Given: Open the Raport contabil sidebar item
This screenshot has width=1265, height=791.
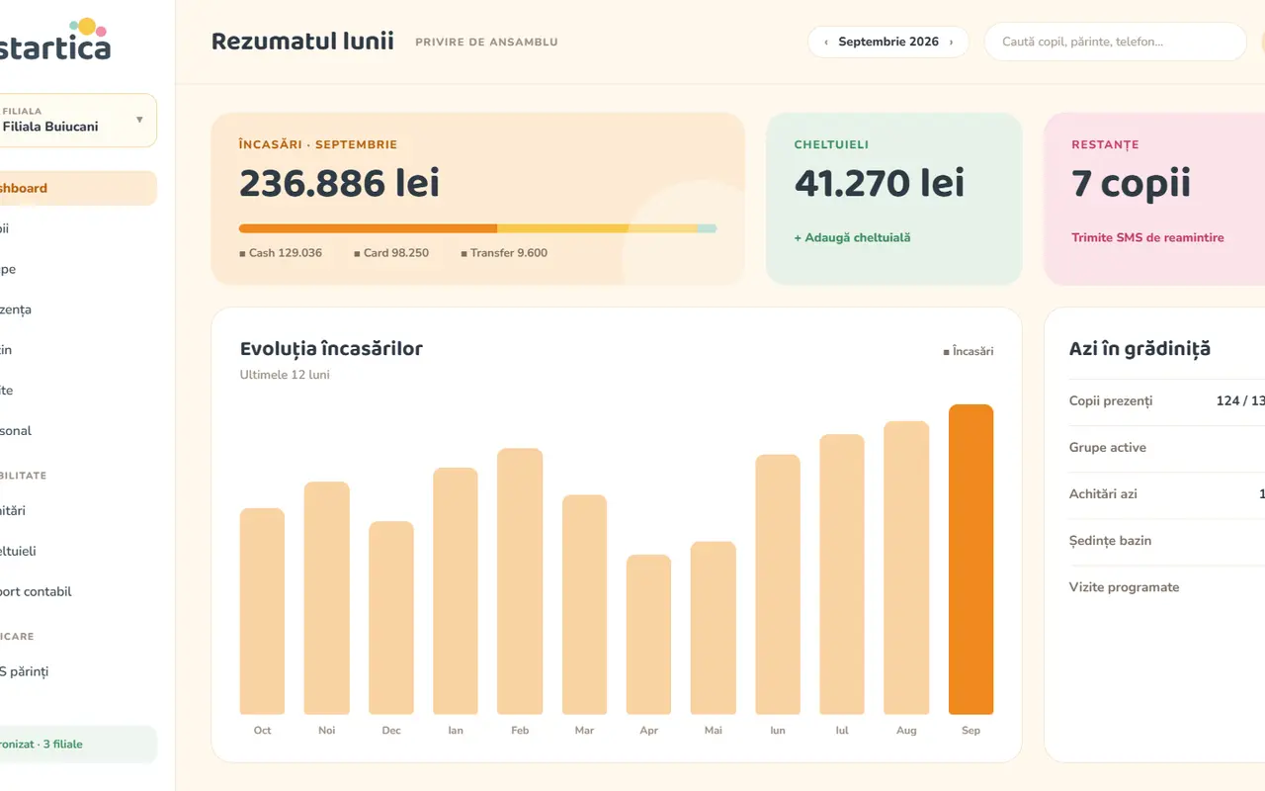Looking at the screenshot, I should (77, 591).
